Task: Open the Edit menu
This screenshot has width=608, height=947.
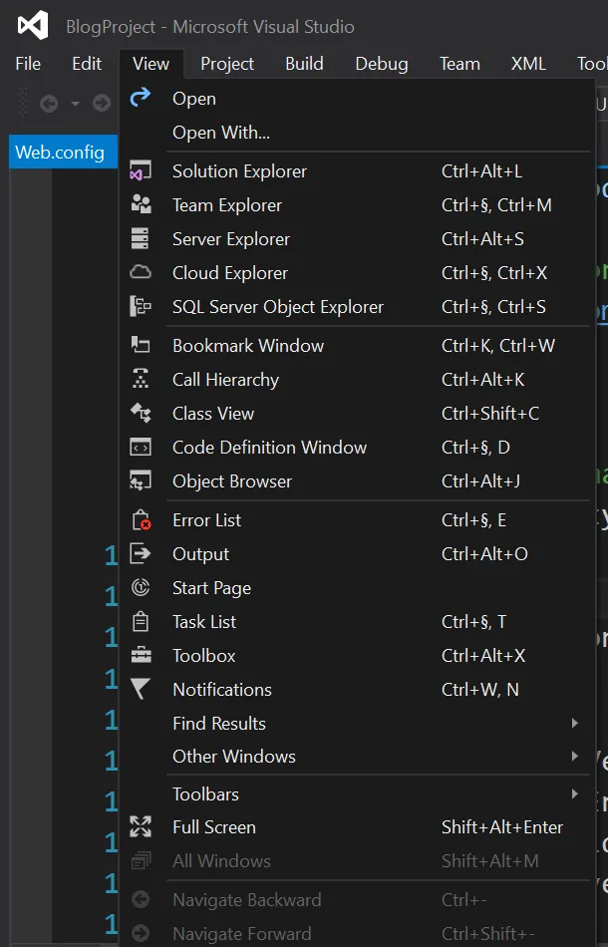Action: coord(87,64)
